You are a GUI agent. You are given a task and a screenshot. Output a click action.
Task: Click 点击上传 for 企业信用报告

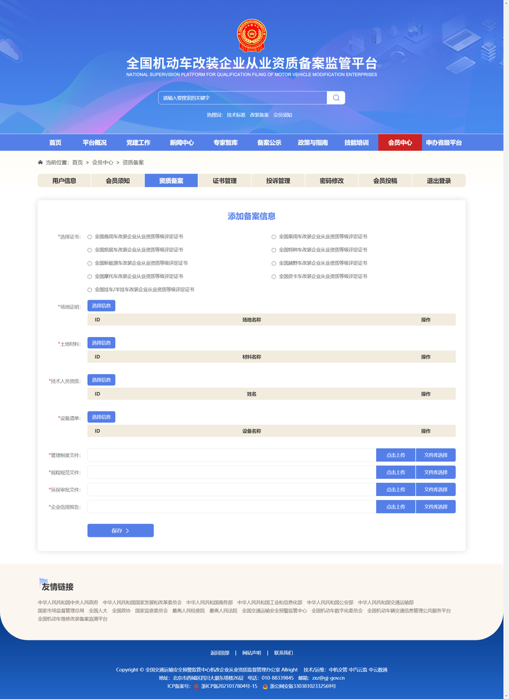pos(396,507)
